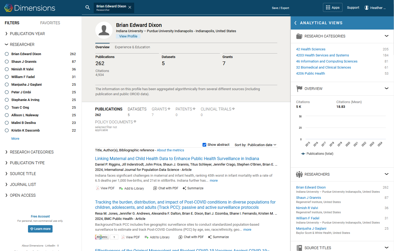Expand abstract with more link, Linking Maternal
This screenshot has width=394, height=251.
[x=214, y=181]
